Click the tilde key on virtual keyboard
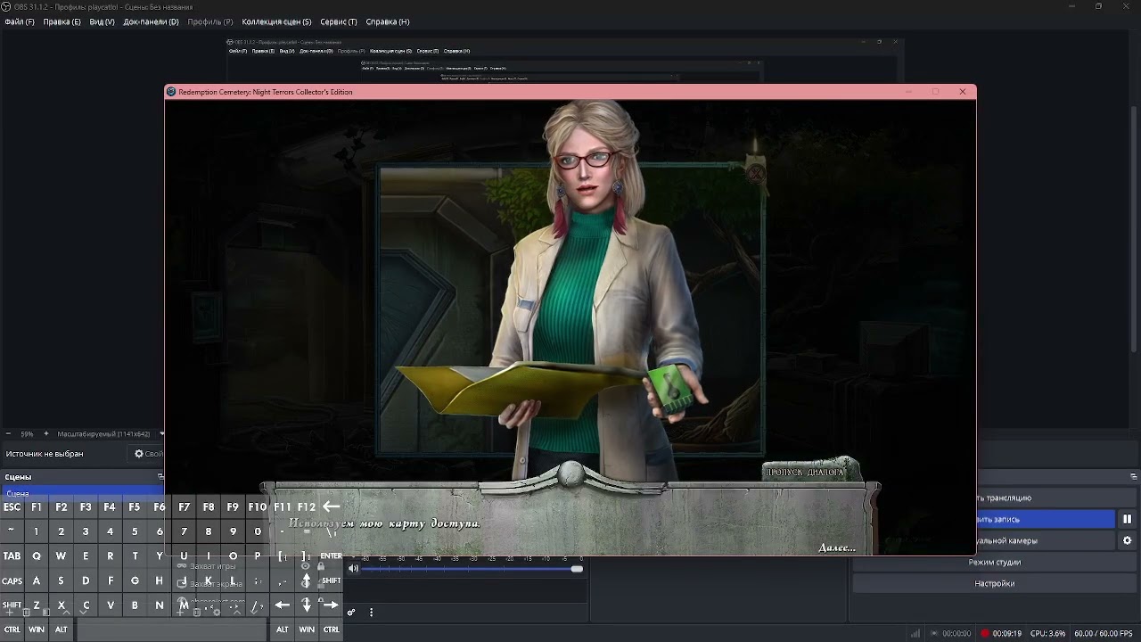 coord(12,531)
